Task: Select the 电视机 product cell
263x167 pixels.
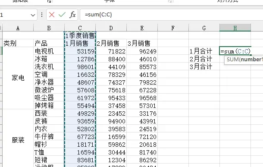Action: pos(49,51)
